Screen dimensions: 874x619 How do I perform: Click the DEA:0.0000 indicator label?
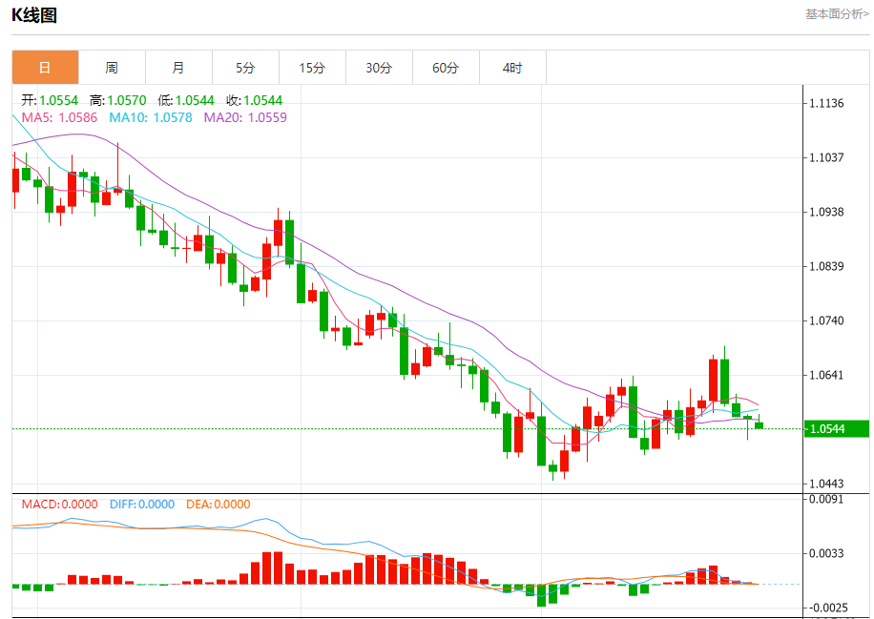point(218,505)
